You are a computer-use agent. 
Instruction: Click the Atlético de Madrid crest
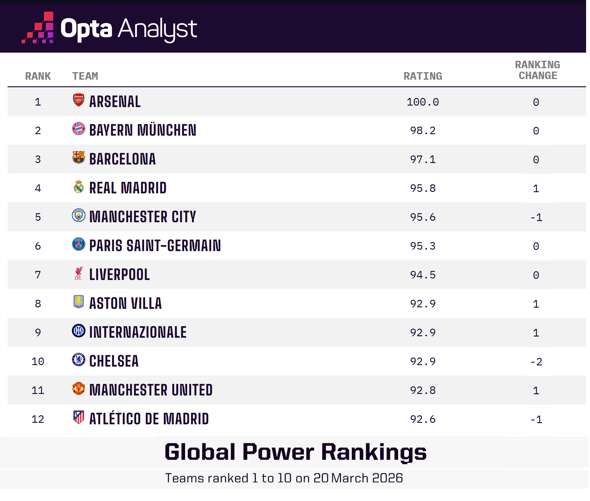79,417
